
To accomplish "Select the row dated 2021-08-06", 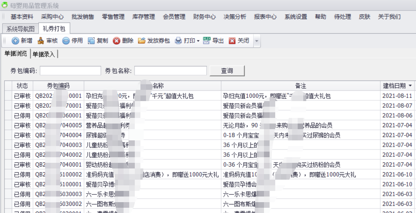I will (x=210, y=116).
